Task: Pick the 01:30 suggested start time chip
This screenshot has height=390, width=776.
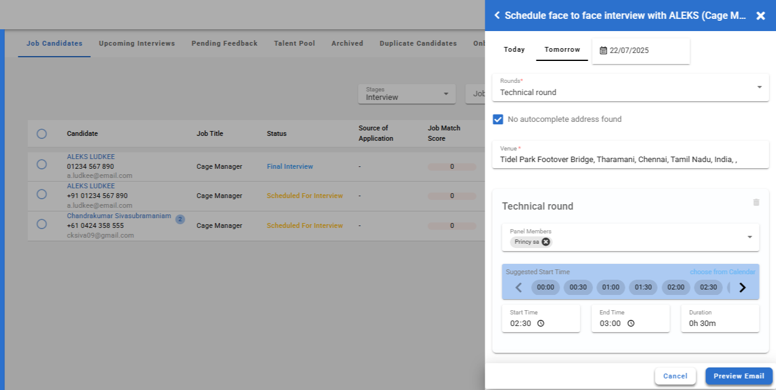Action: (x=643, y=288)
